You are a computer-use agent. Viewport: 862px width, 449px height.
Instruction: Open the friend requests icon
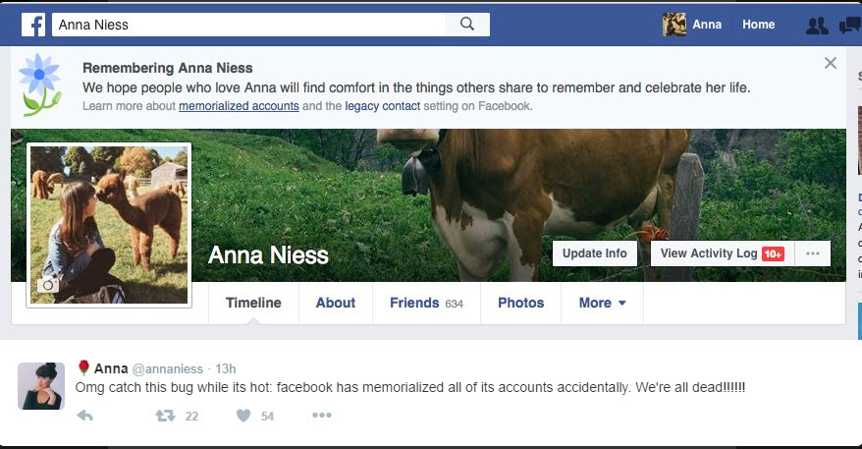[x=816, y=26]
